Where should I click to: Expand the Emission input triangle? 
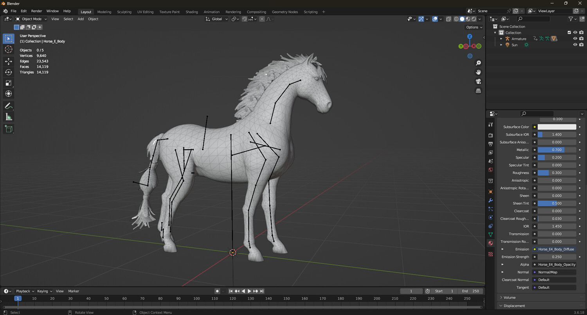point(502,249)
